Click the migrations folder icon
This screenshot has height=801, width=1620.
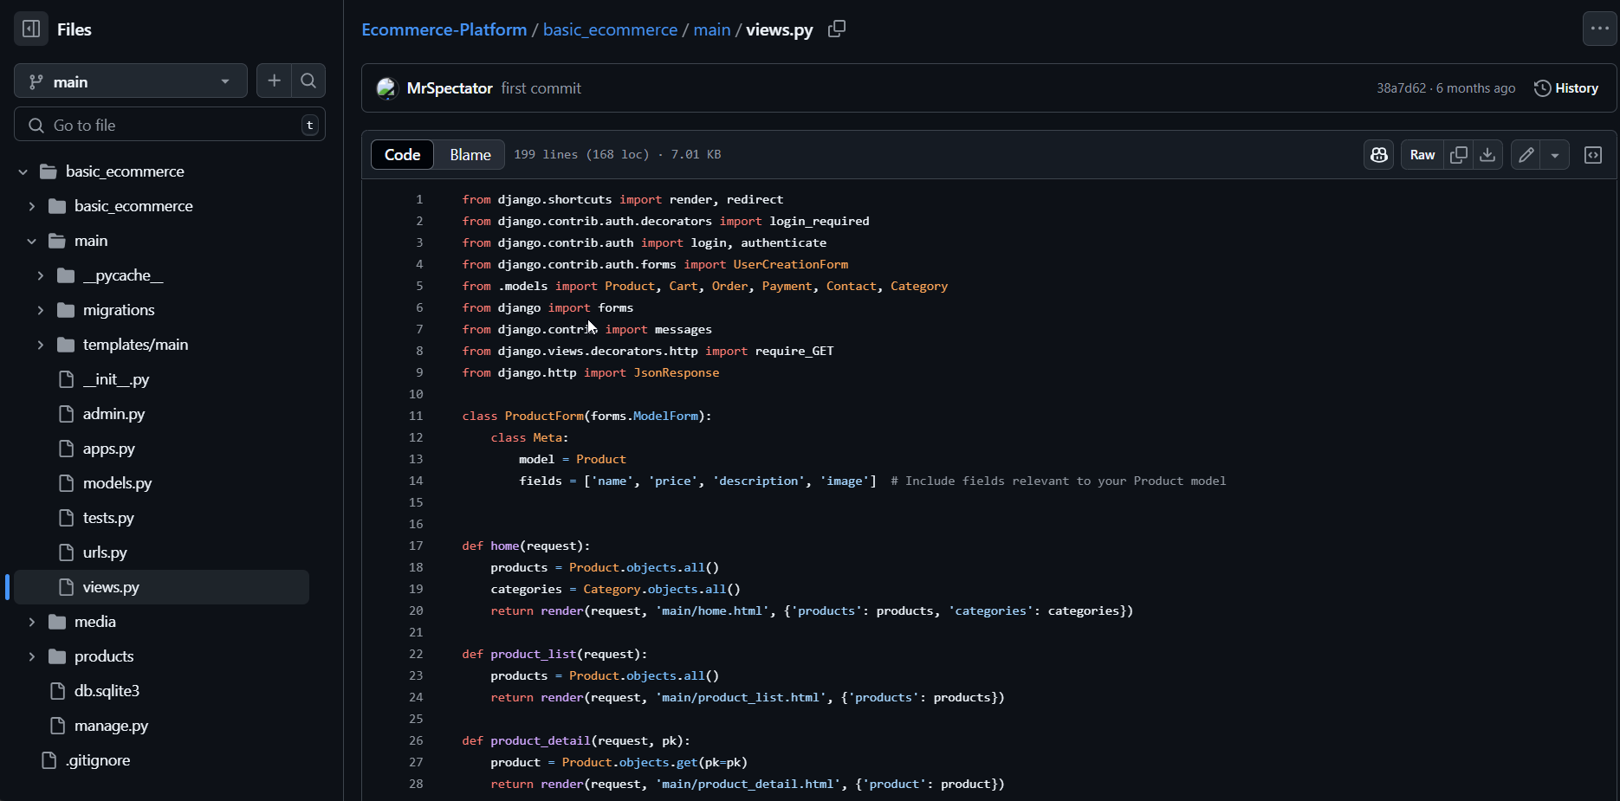[x=66, y=310]
